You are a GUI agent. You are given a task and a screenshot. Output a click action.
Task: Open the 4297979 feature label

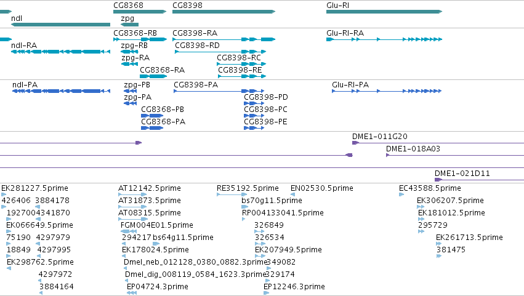coord(53,238)
